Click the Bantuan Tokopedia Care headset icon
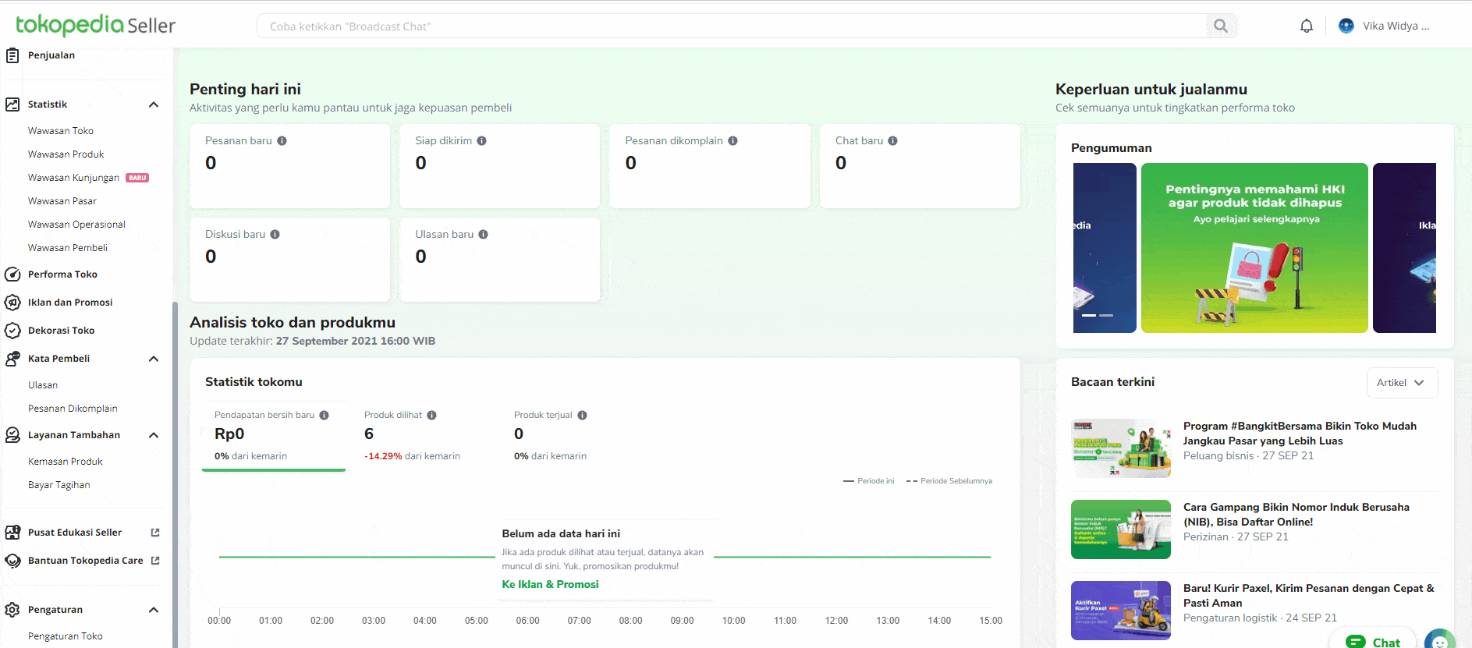 12,561
